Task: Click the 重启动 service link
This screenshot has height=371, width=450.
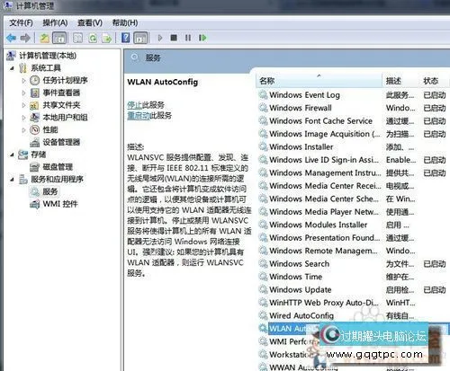Action: [139, 116]
